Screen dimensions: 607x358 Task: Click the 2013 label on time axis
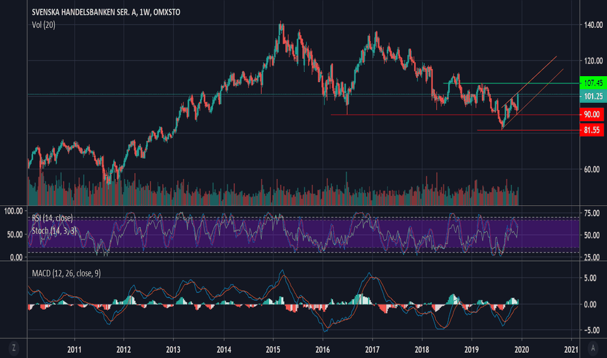pyautogui.click(x=173, y=350)
